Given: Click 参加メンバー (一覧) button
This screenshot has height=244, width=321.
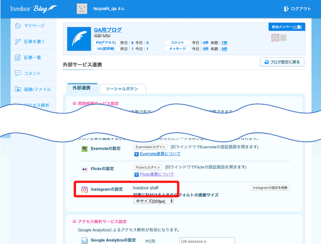Looking at the screenshot, I should pos(287,27).
